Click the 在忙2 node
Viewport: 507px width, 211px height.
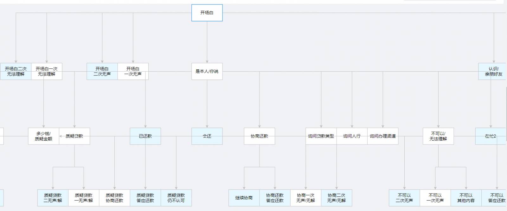pos(491,136)
